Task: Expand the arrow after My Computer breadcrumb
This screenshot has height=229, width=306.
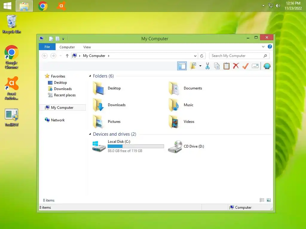Action: pos(109,56)
